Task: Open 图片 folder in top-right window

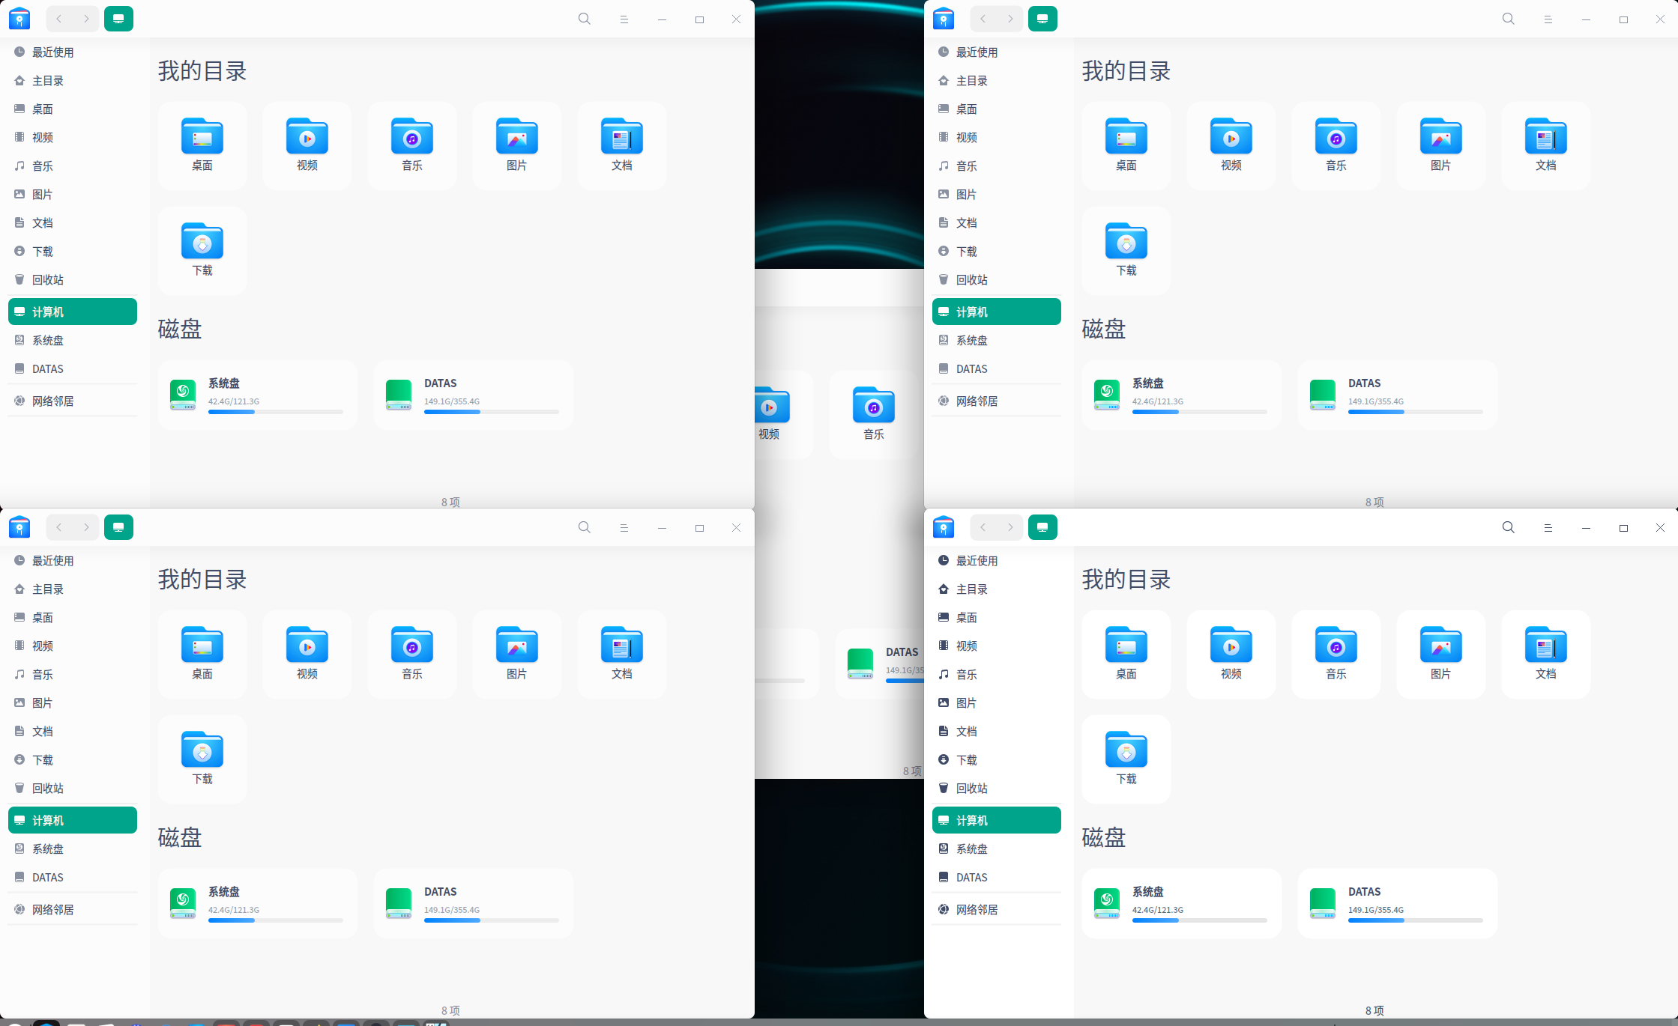Action: point(1441,145)
